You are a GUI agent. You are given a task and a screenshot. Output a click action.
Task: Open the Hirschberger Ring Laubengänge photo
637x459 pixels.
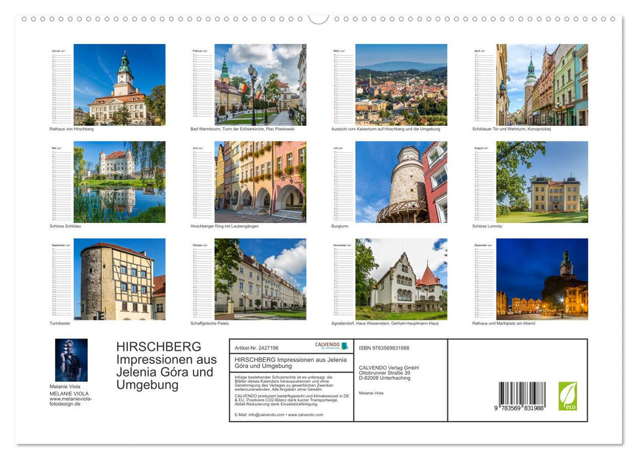(x=260, y=182)
